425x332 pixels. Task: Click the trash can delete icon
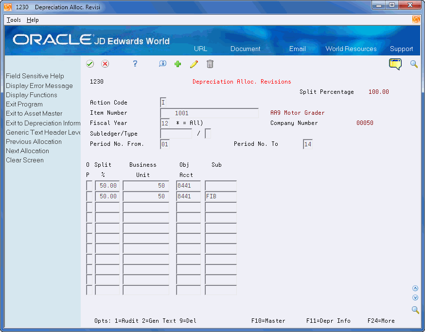(x=210, y=64)
